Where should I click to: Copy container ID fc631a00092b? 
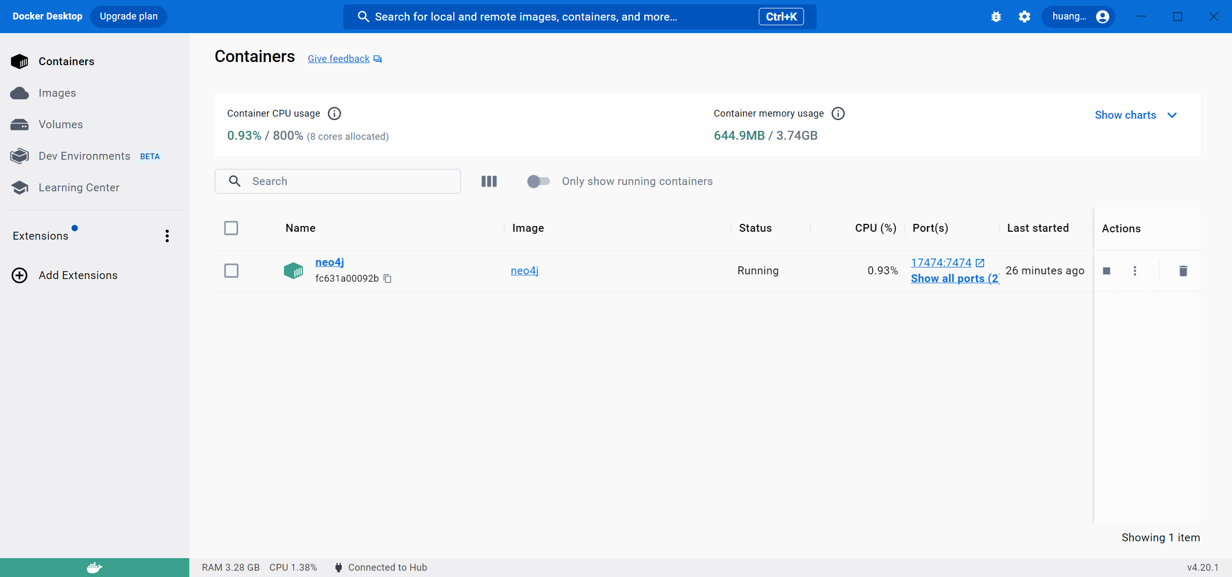point(388,279)
